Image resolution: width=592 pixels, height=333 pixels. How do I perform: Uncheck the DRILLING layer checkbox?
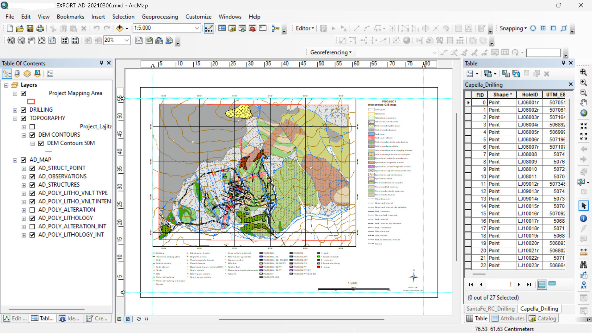click(x=23, y=110)
